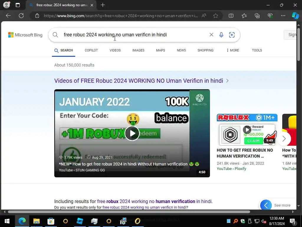Add this page to favorites star icon
Image resolution: width=302 pixels, height=227 pixels.
tap(216, 16)
